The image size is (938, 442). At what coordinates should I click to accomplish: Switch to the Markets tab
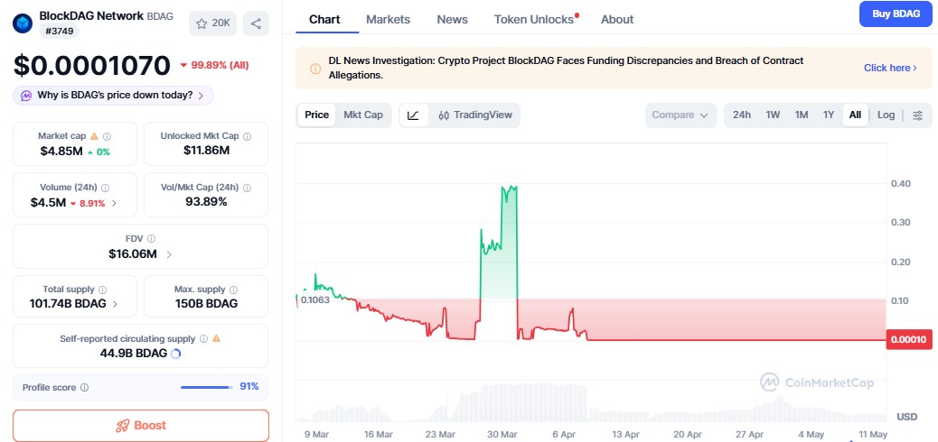point(389,20)
